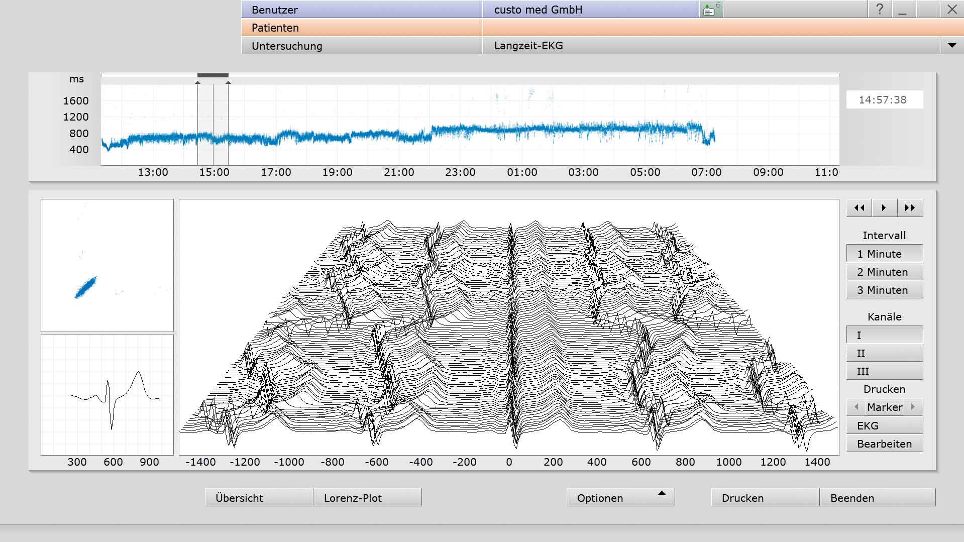This screenshot has width=964, height=542.
Task: Select the 1 Minute interval
Action: tap(885, 254)
